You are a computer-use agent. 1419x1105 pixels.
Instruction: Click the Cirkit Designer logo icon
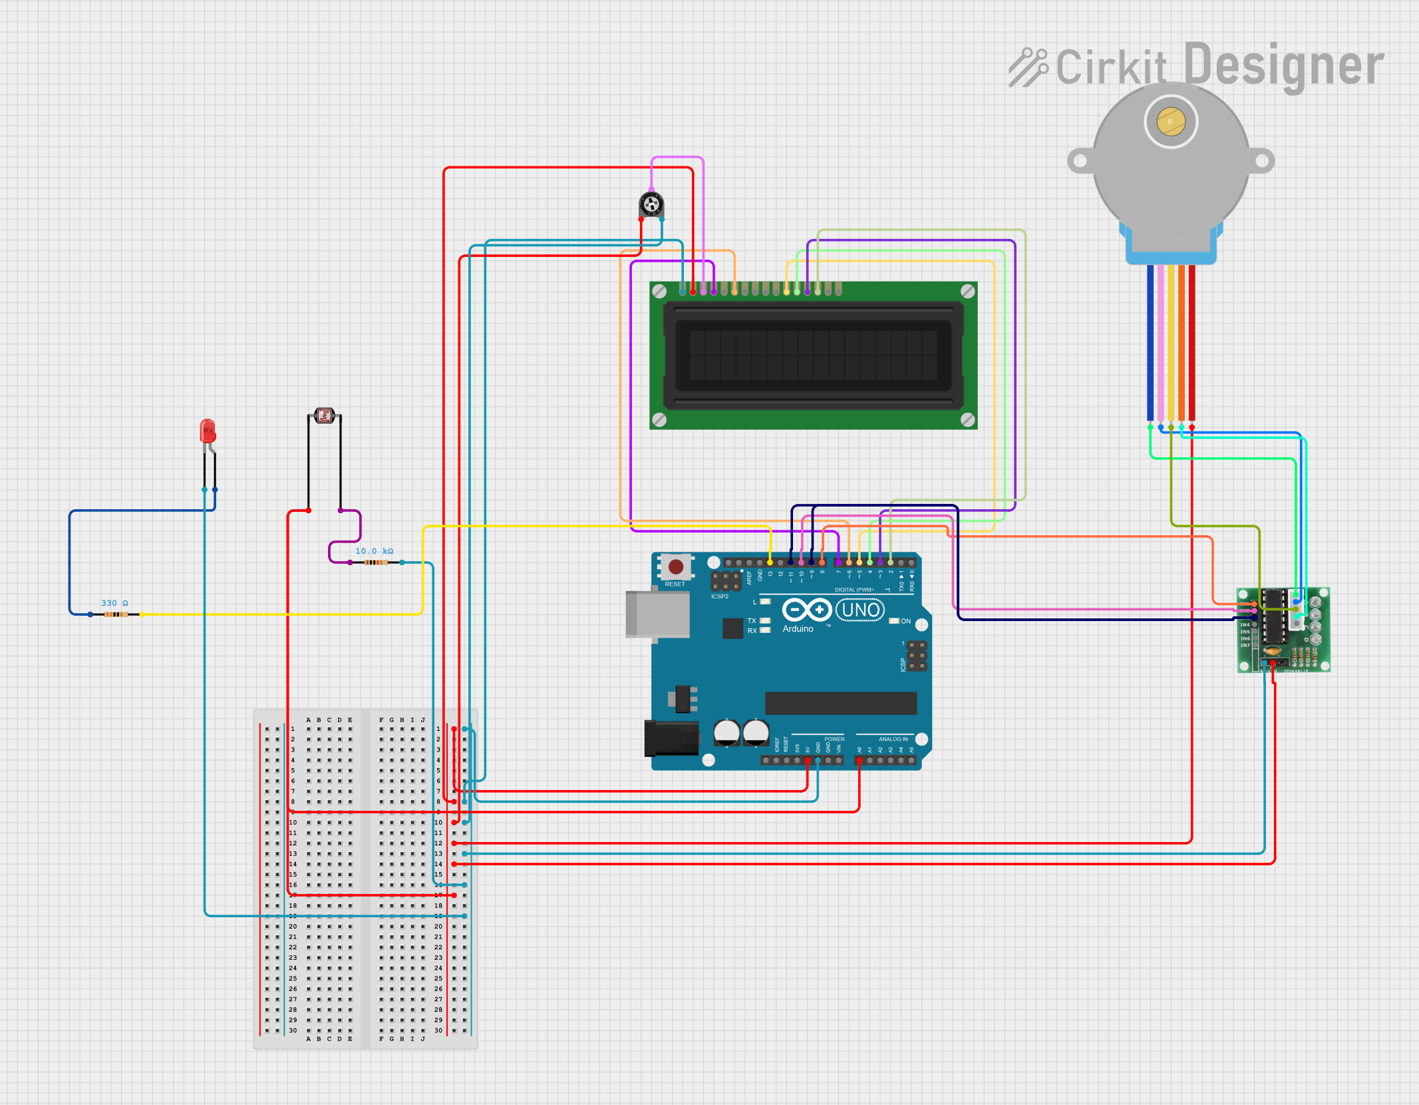click(x=1028, y=67)
